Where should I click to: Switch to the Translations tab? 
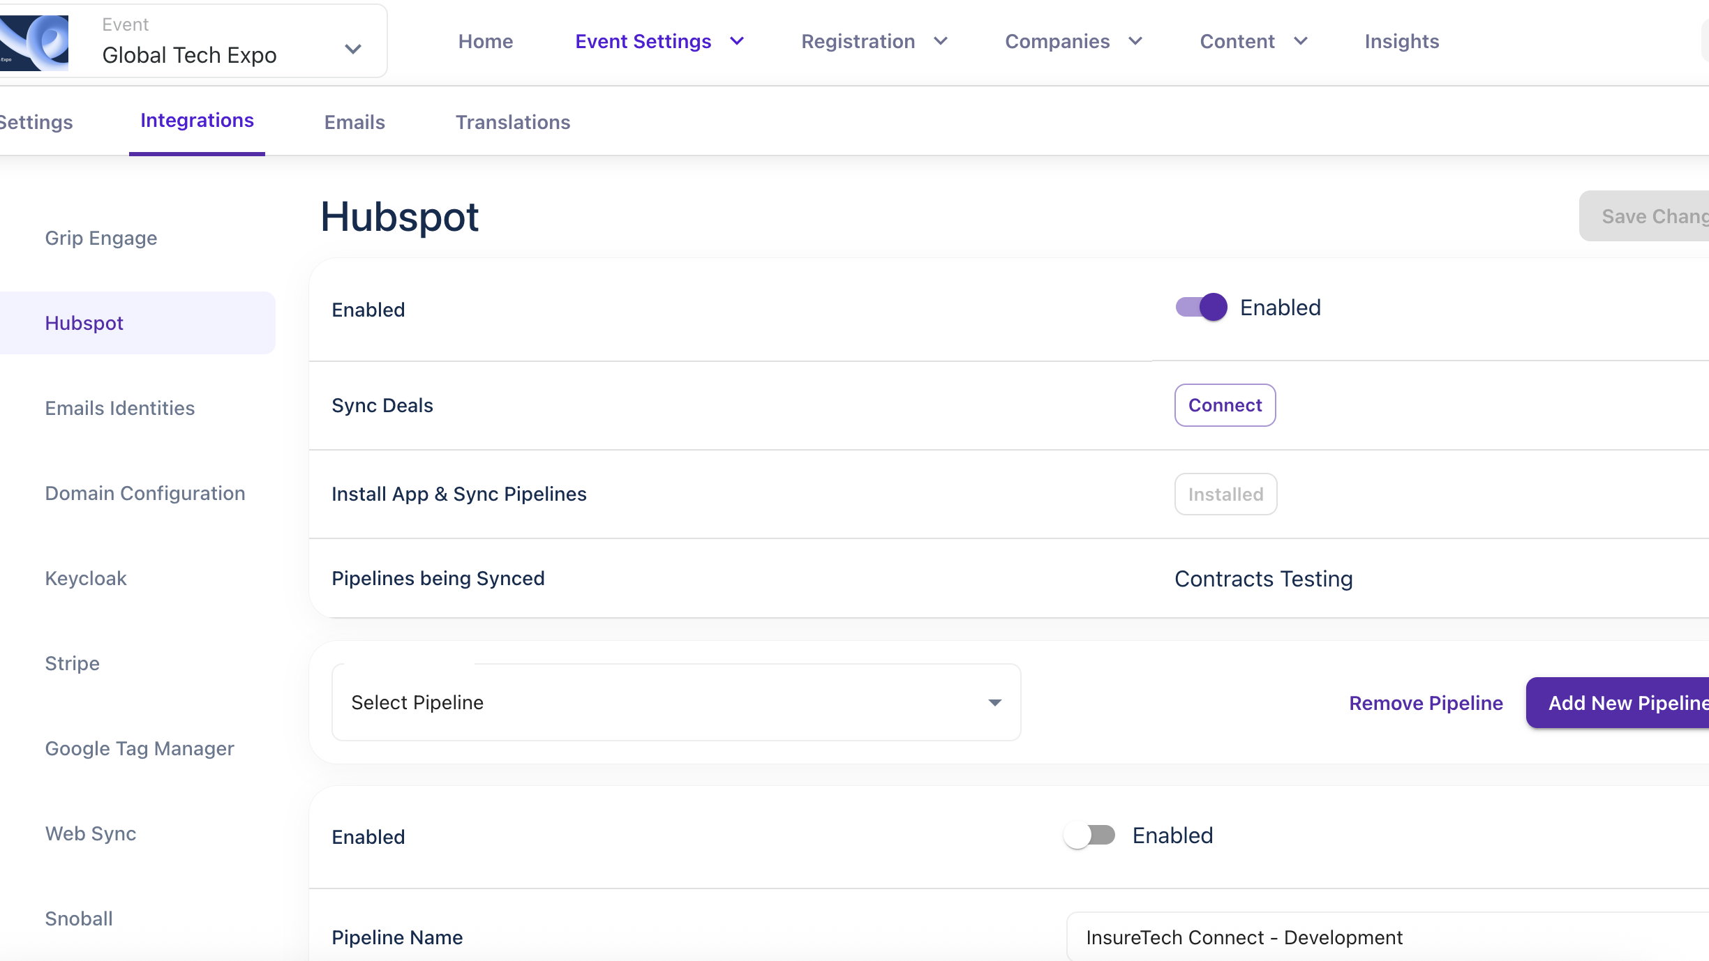point(513,122)
